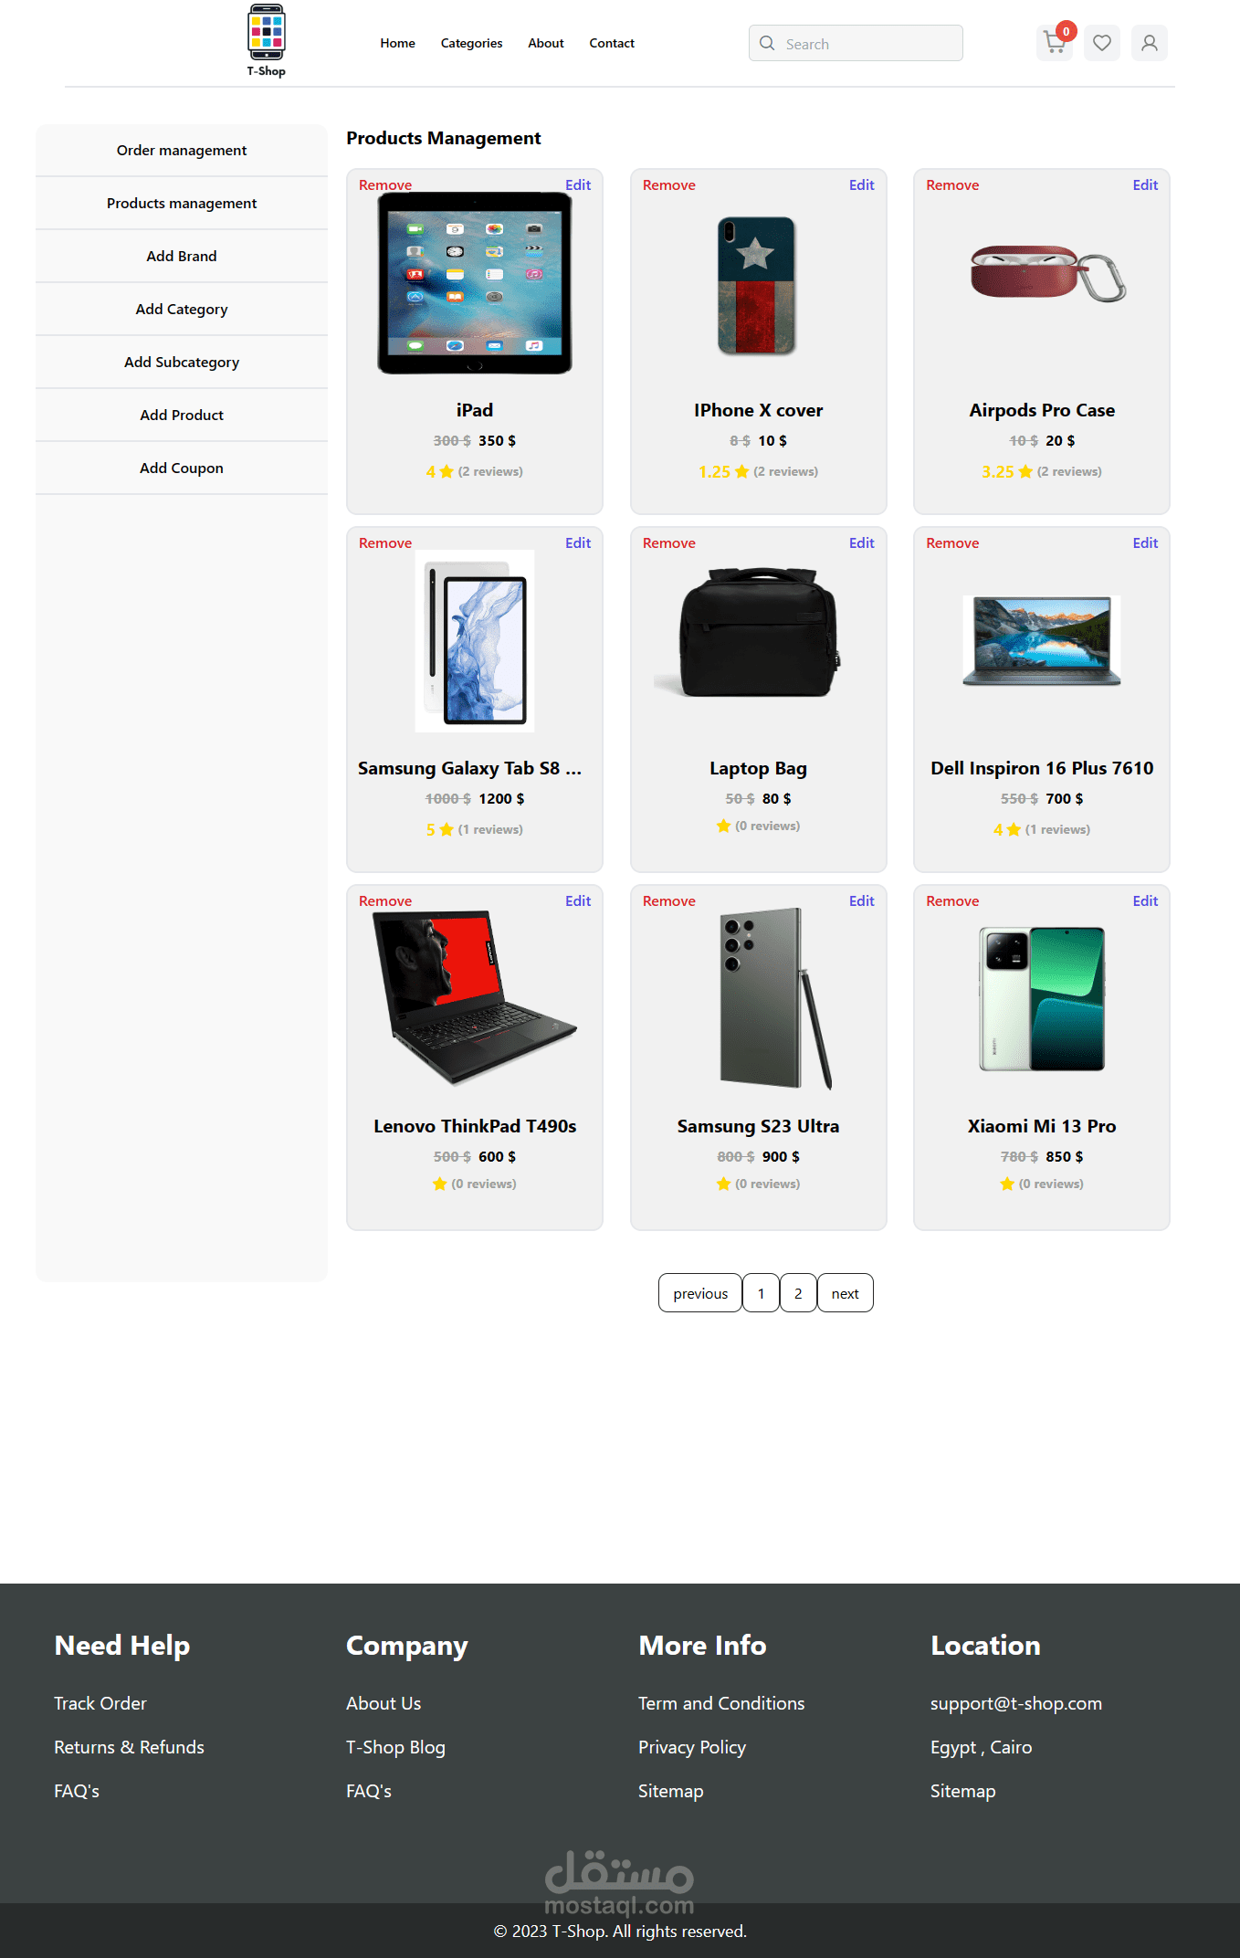
Task: Focus the Search input field
Action: click(x=856, y=43)
